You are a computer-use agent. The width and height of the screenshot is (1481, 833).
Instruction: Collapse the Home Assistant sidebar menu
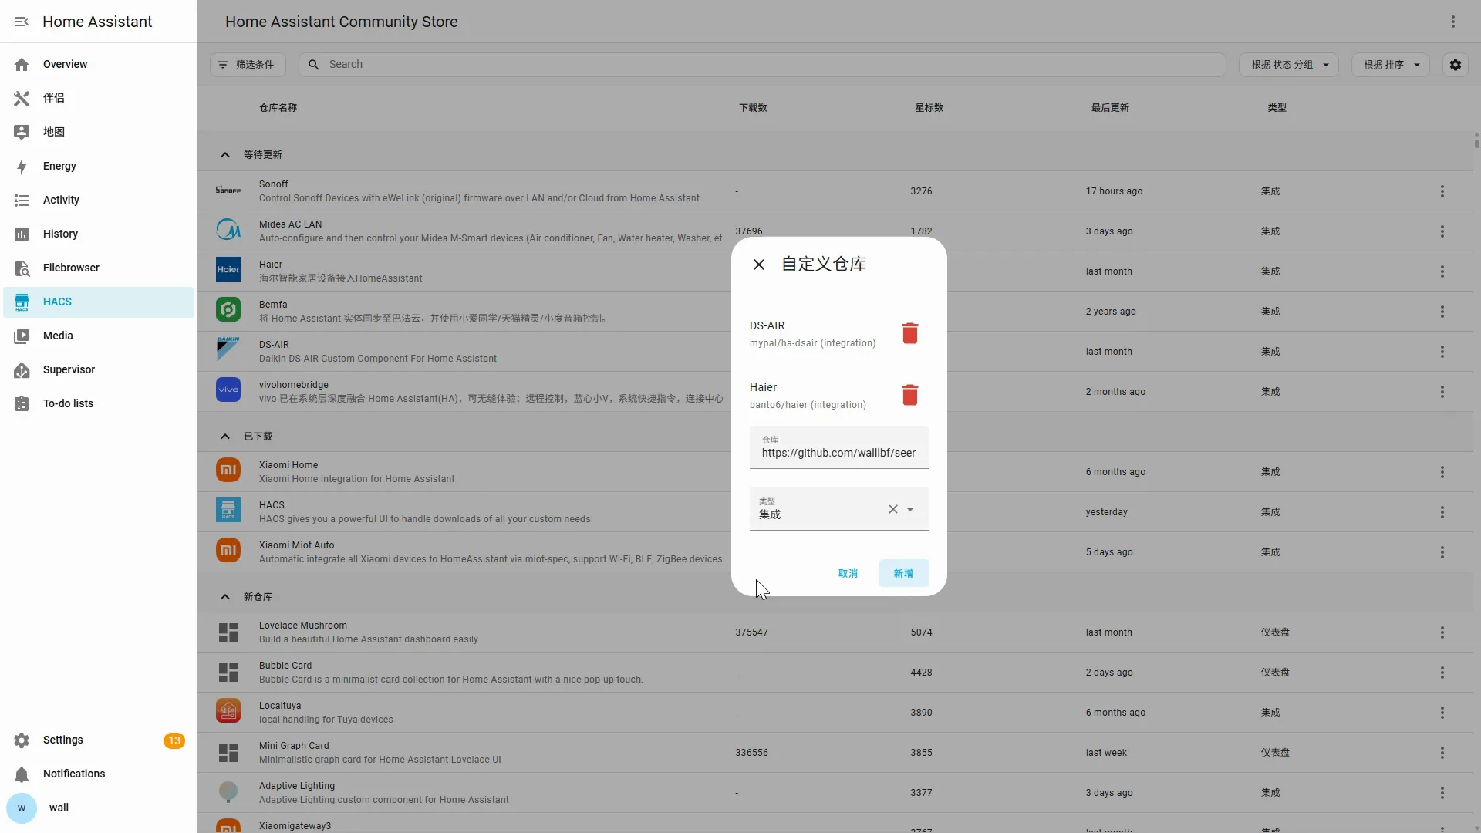(x=22, y=22)
